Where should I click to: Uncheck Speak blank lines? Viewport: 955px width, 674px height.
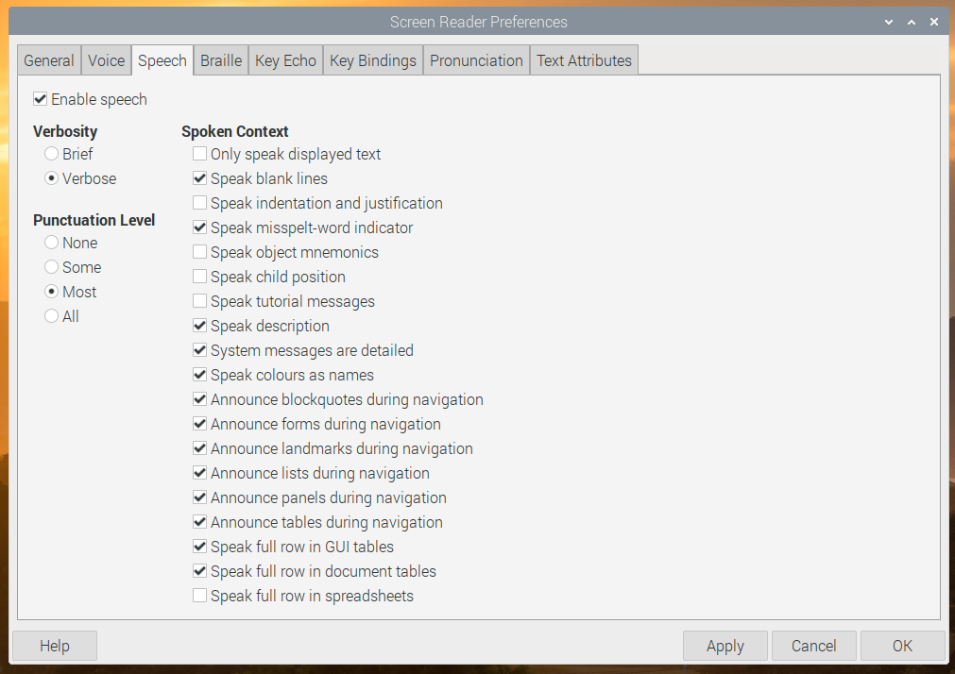pos(199,177)
